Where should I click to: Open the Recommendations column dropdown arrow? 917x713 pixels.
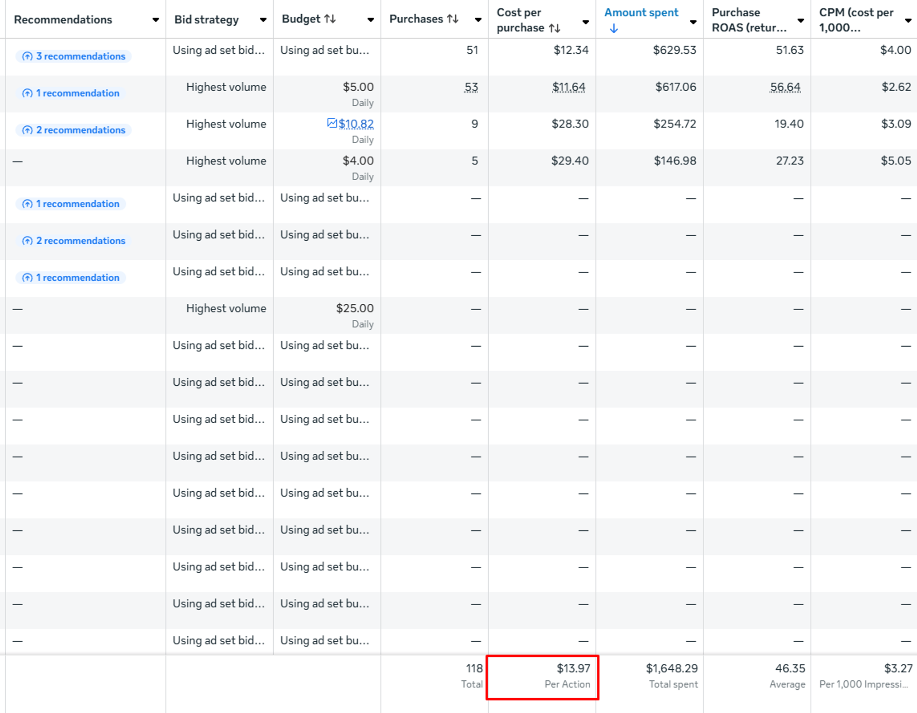point(155,20)
